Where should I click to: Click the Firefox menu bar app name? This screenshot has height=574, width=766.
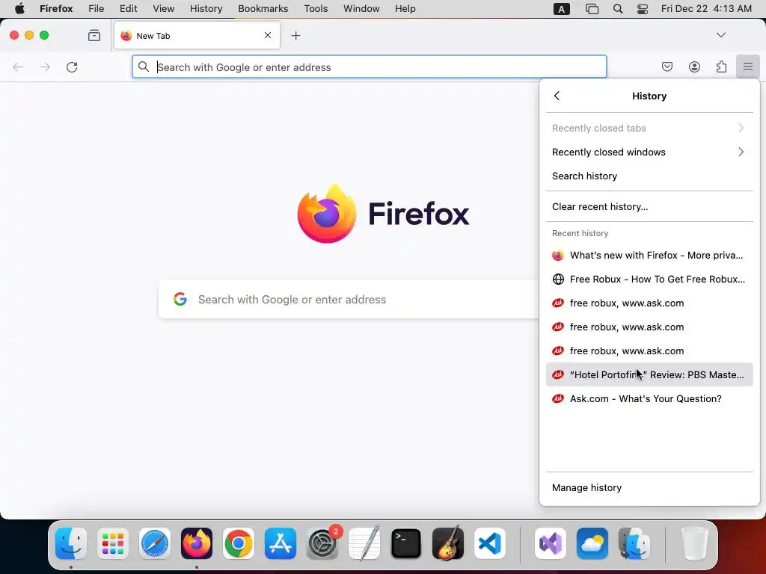pyautogui.click(x=56, y=9)
